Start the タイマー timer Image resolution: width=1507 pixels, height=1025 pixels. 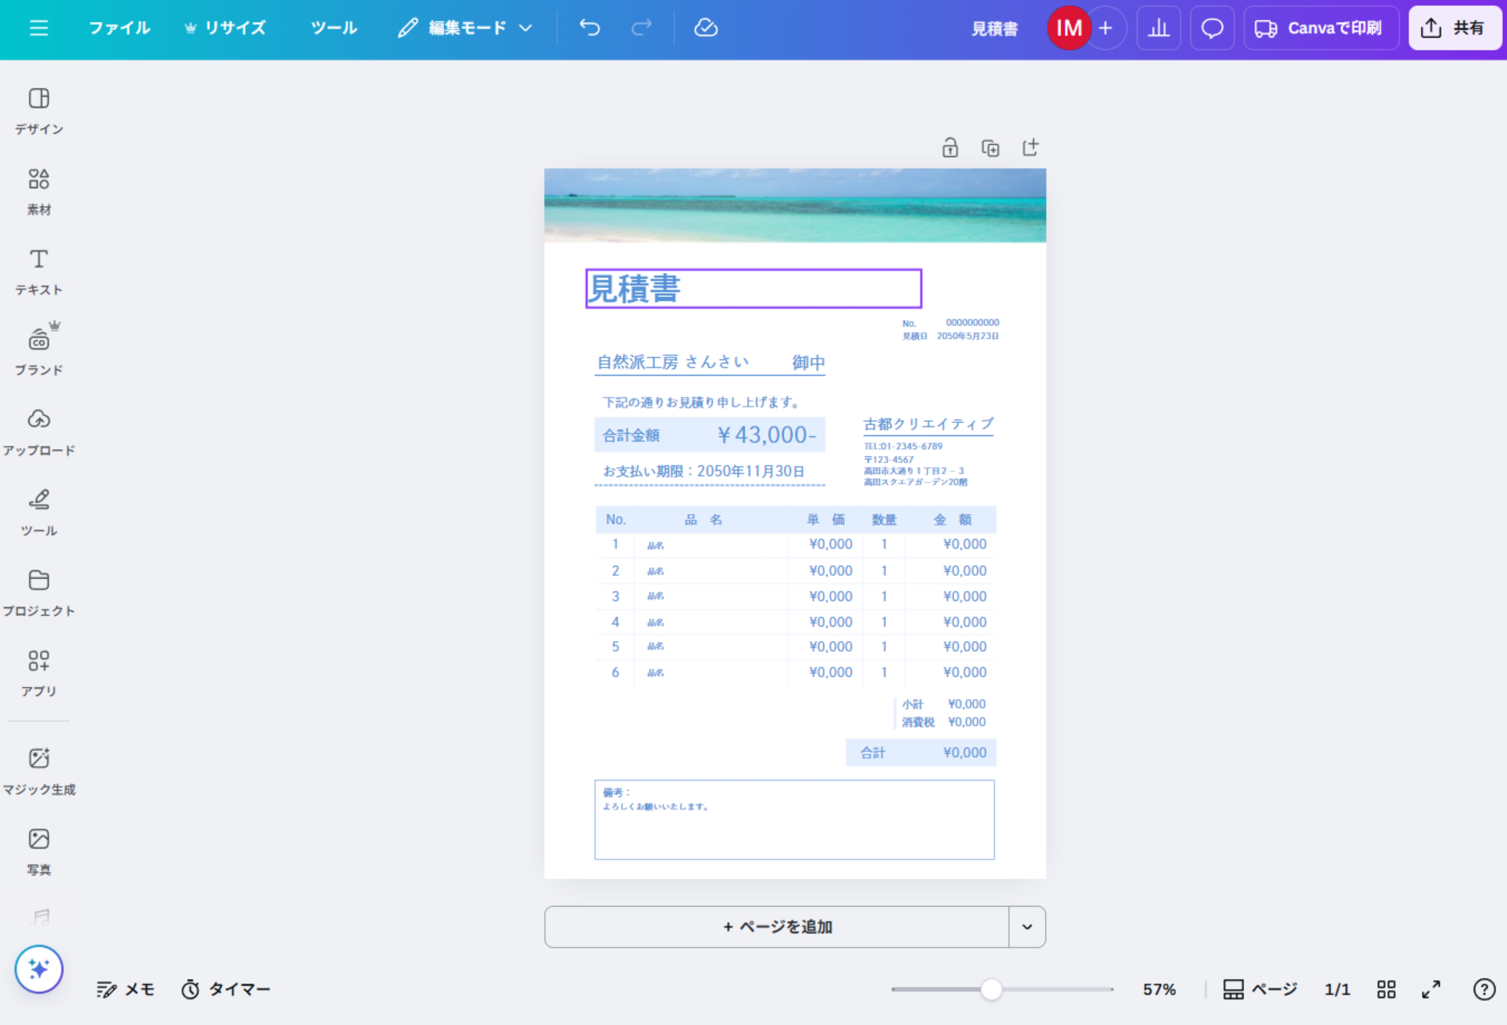[x=226, y=989]
